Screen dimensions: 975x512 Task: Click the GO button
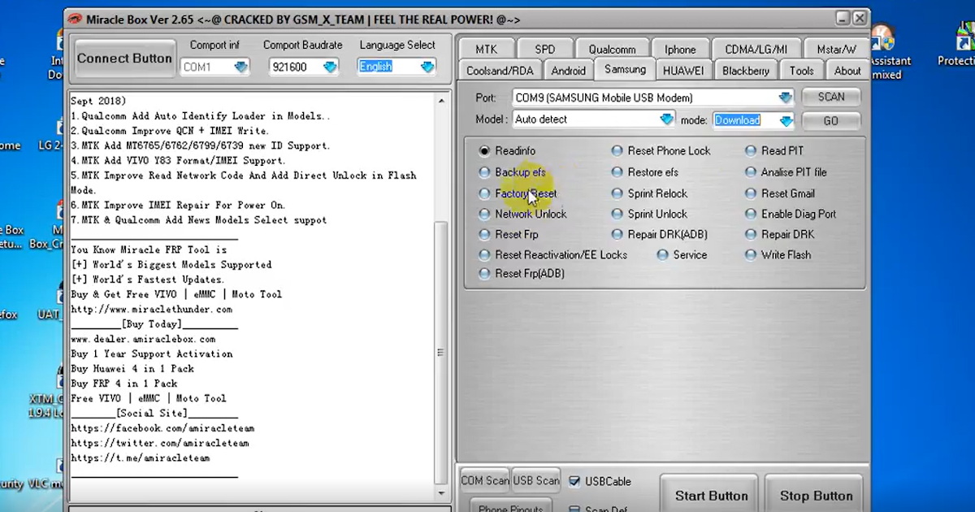tap(830, 120)
